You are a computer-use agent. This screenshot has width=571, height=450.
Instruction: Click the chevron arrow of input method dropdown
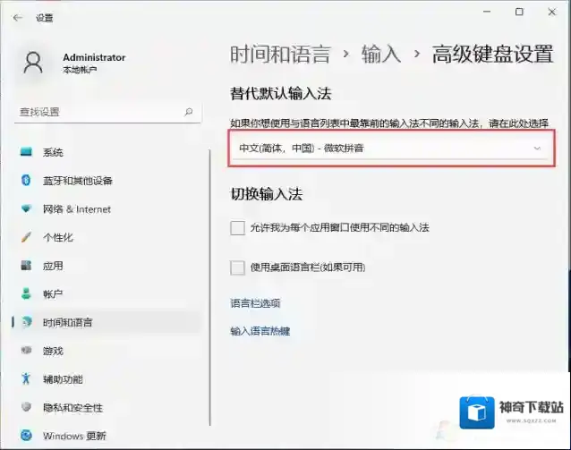537,149
